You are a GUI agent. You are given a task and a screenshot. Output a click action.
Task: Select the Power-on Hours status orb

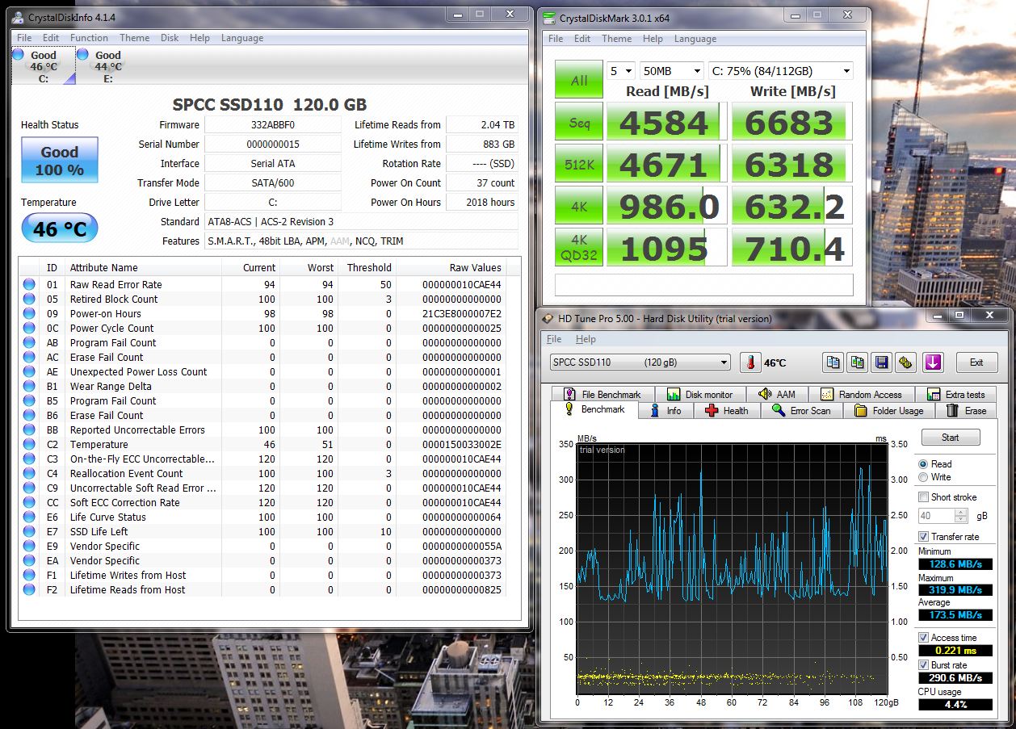click(x=30, y=313)
